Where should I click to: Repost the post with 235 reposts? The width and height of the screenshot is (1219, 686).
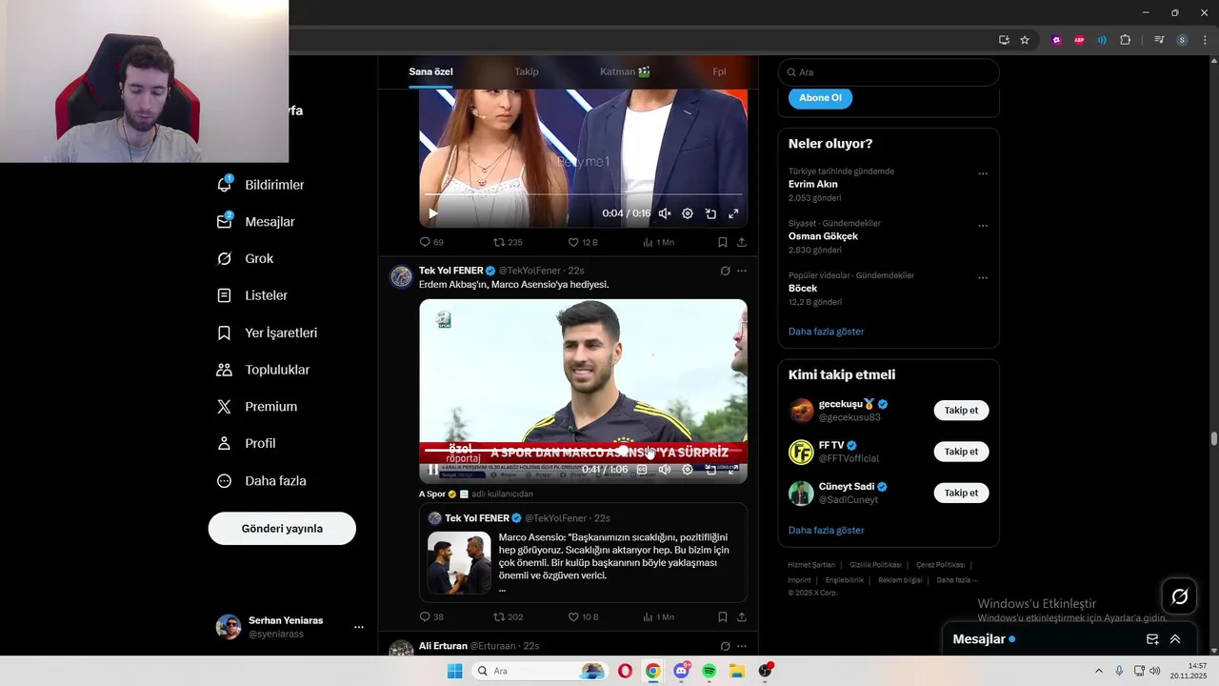(x=508, y=242)
